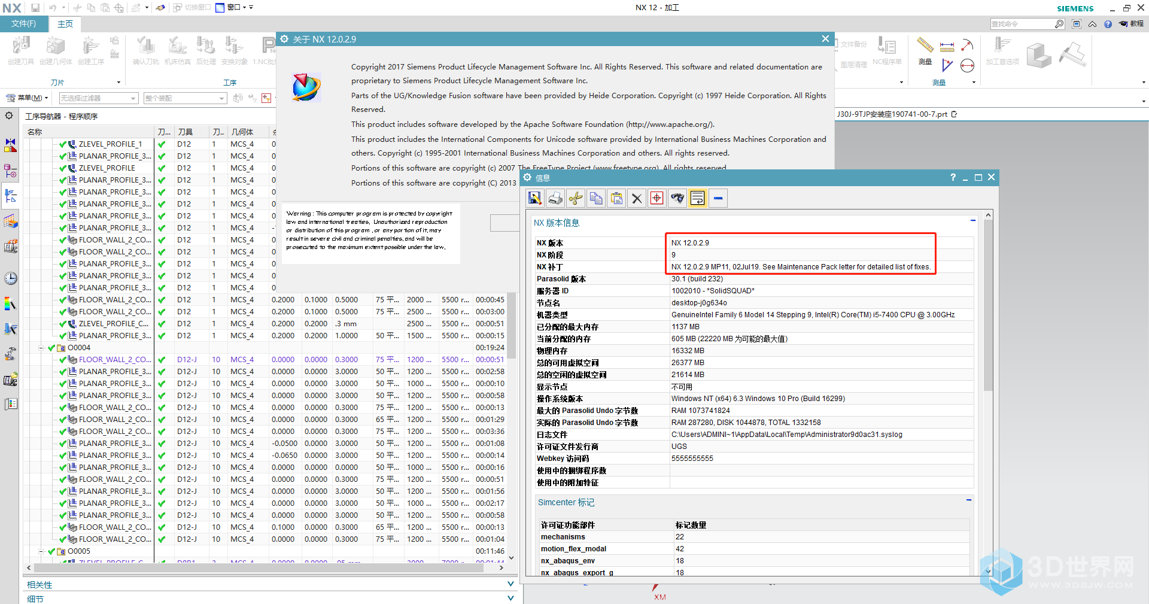Viewport: 1149px width, 604px height.
Task: Click the resource bar settings gear icon
Action: pos(9,116)
